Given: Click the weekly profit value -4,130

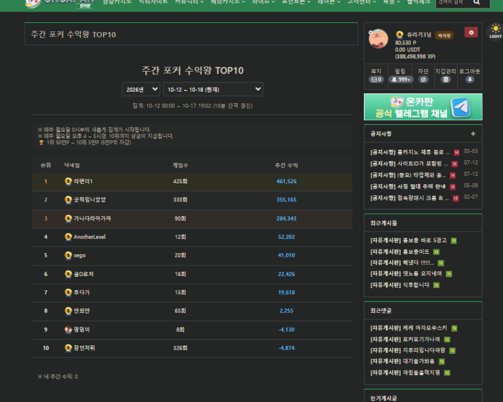Looking at the screenshot, I should [x=286, y=330].
